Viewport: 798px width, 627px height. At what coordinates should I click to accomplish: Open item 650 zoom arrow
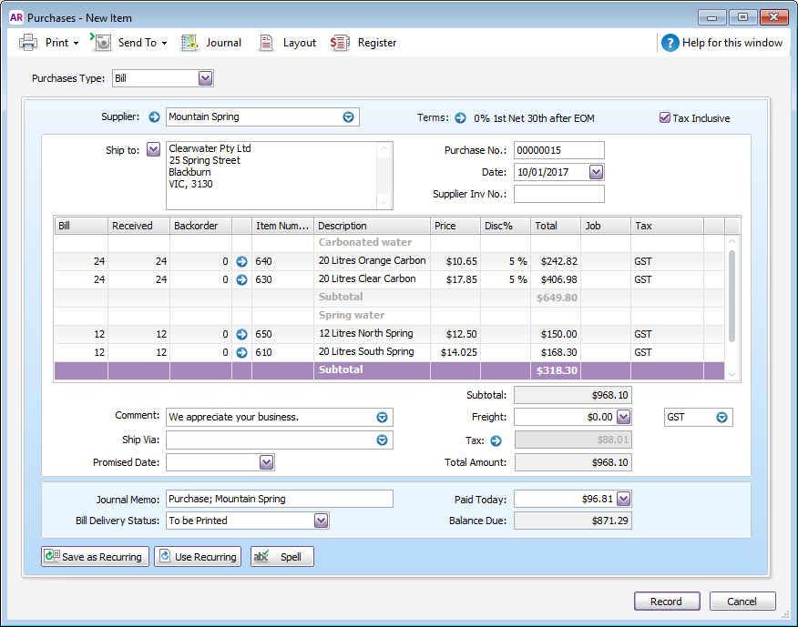tap(241, 334)
